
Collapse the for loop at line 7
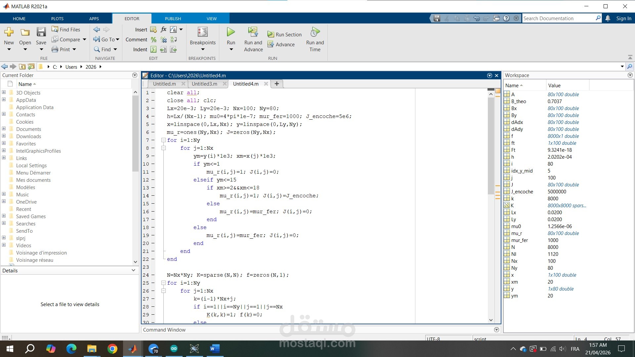pos(163,140)
